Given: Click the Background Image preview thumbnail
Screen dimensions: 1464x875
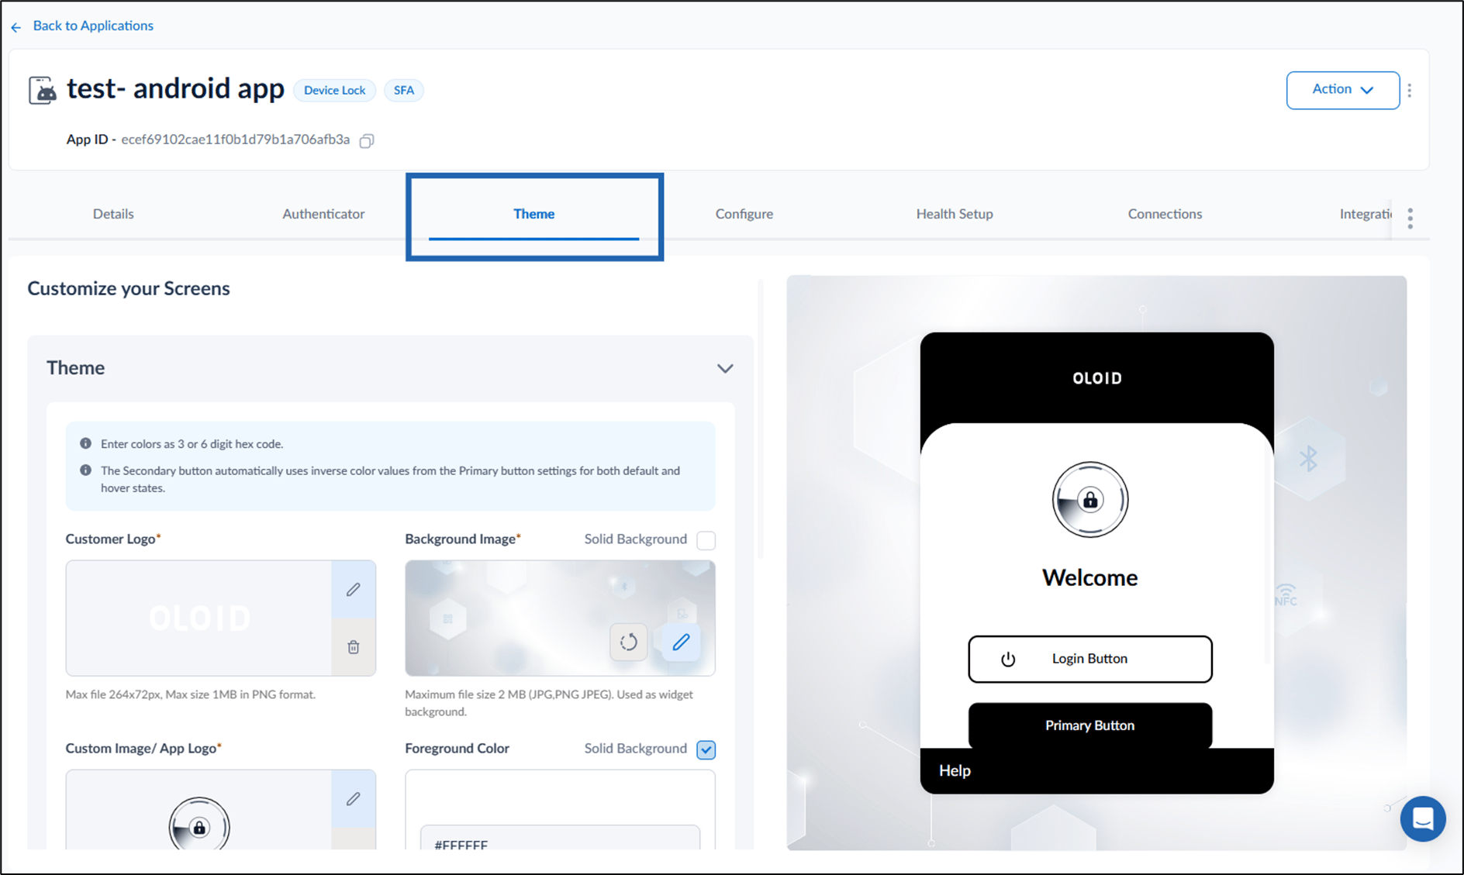Looking at the screenshot, I should (x=560, y=618).
